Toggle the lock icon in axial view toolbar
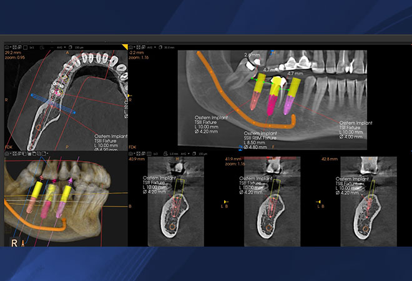 (x=42, y=47)
